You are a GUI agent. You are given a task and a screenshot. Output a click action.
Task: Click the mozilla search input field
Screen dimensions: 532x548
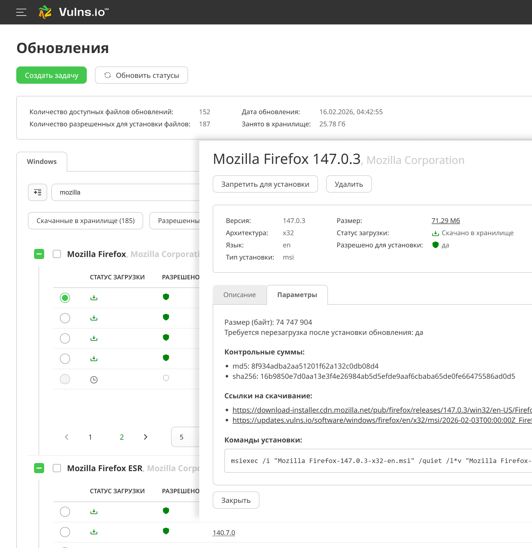[126, 192]
